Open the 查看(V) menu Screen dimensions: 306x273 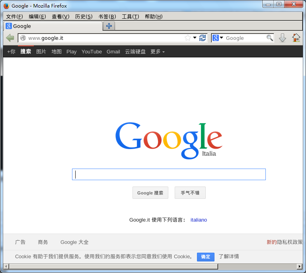[60, 17]
